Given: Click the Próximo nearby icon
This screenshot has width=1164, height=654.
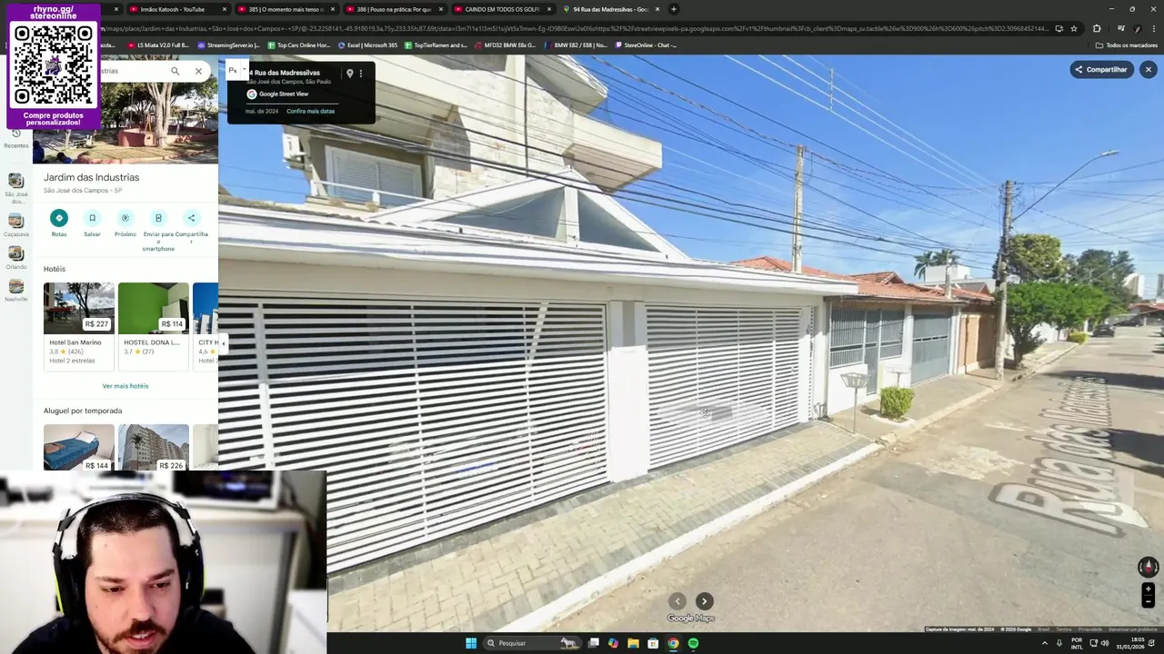Looking at the screenshot, I should coord(125,218).
